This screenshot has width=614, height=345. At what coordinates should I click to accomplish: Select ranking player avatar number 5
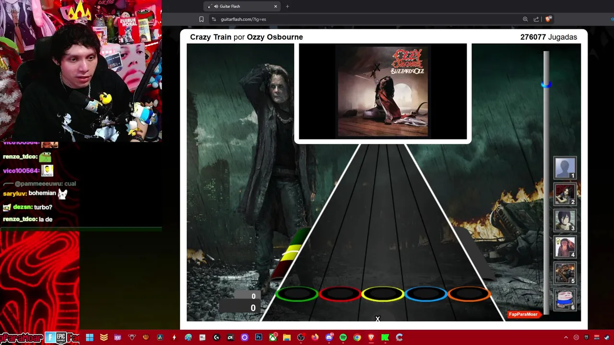tap(565, 274)
